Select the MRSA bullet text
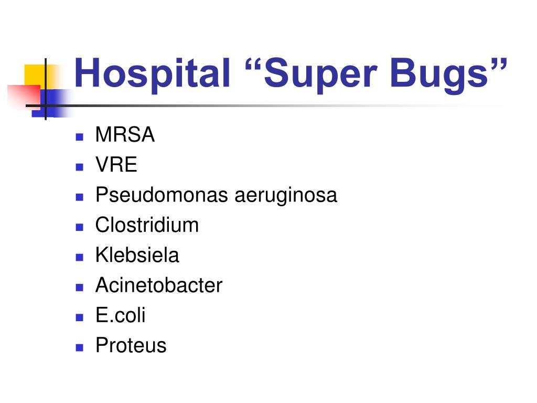 coord(125,134)
